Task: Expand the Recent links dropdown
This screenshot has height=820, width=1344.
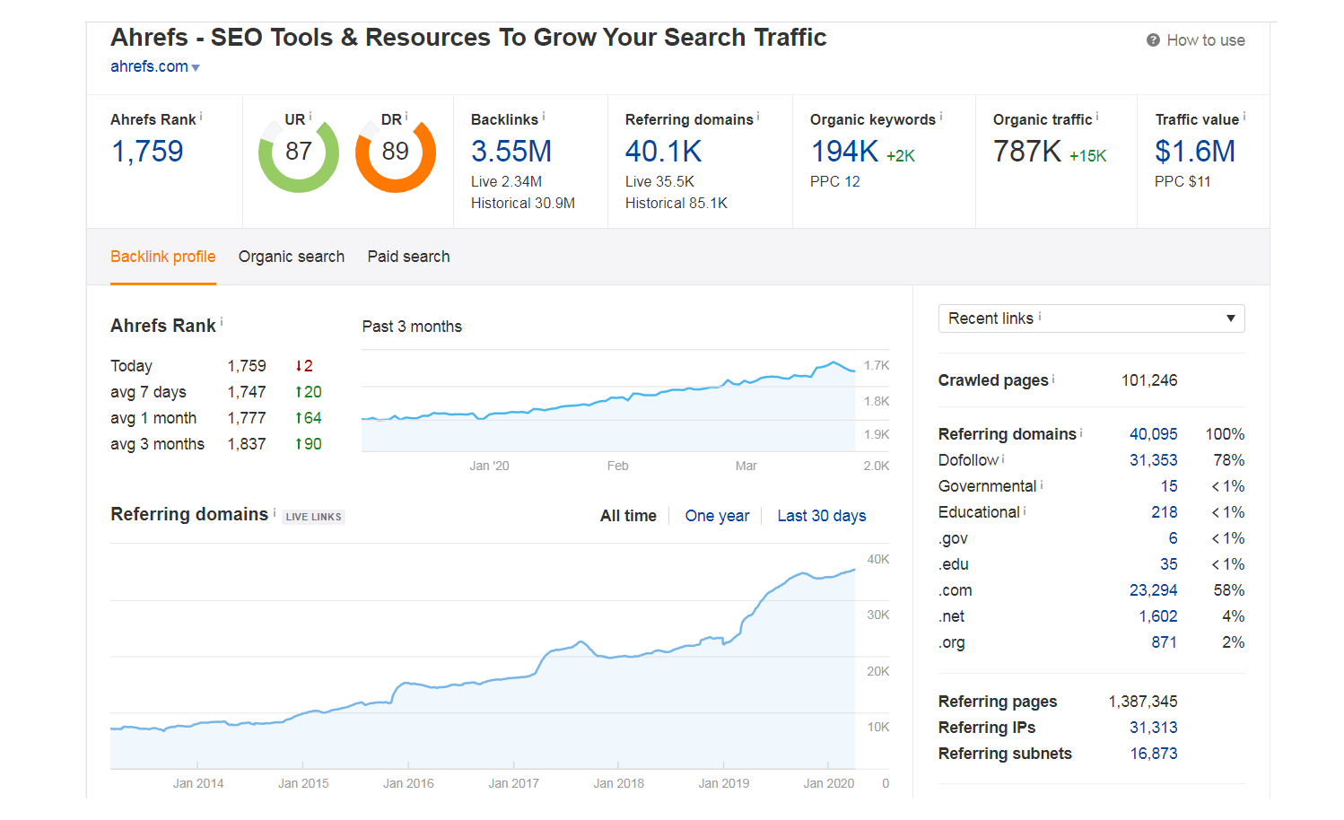Action: click(1091, 318)
